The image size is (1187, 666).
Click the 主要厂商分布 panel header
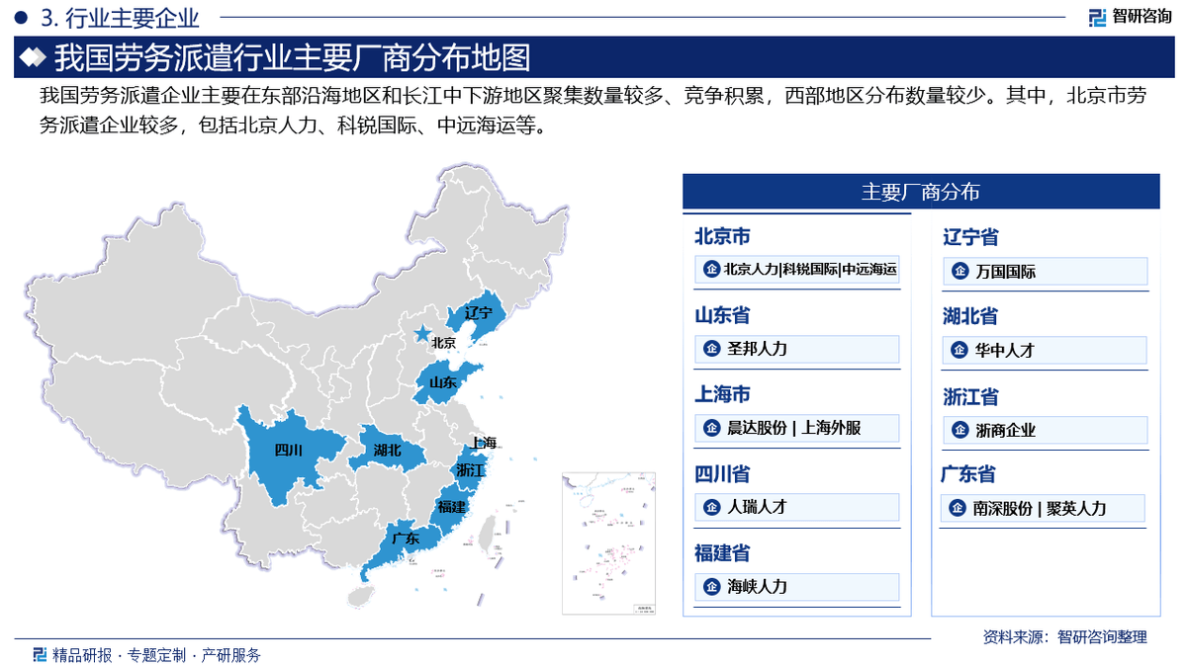click(921, 192)
